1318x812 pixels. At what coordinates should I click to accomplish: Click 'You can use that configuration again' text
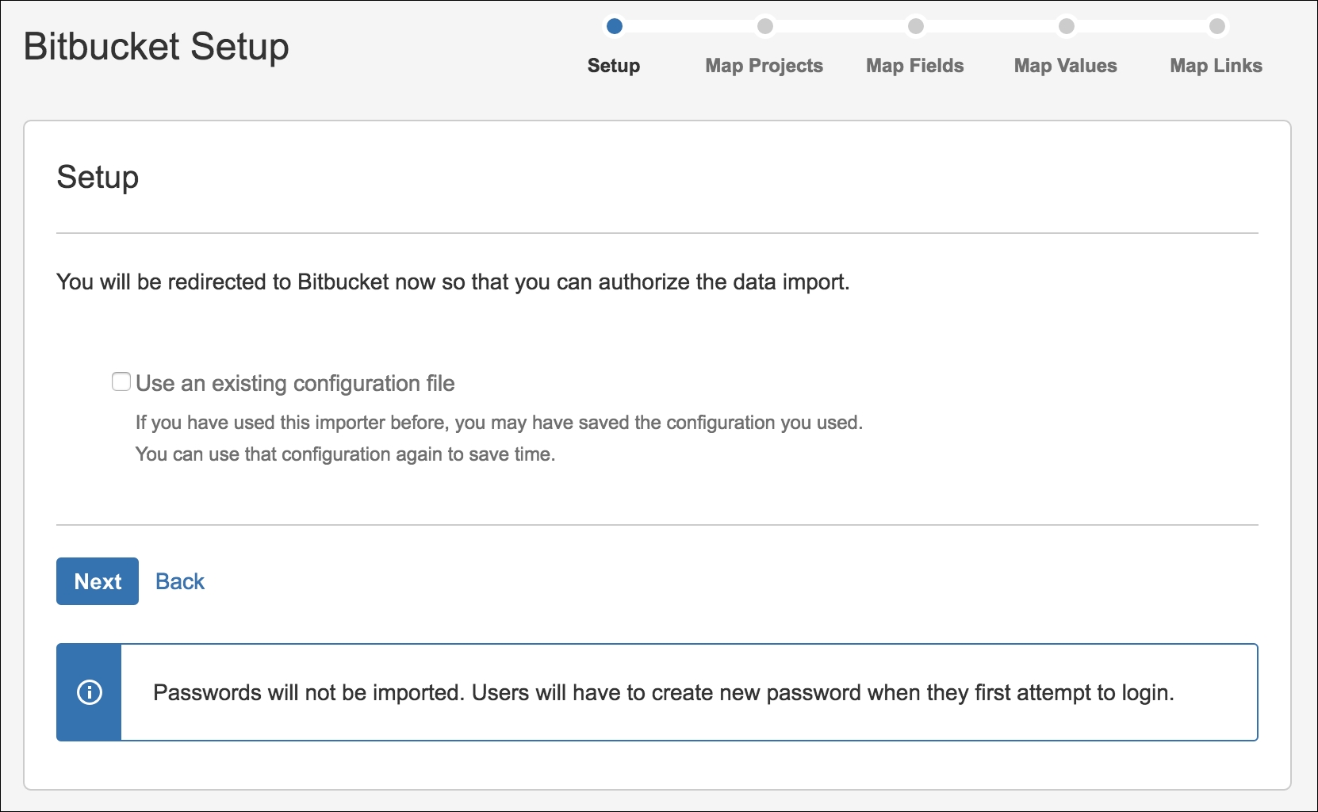[345, 454]
